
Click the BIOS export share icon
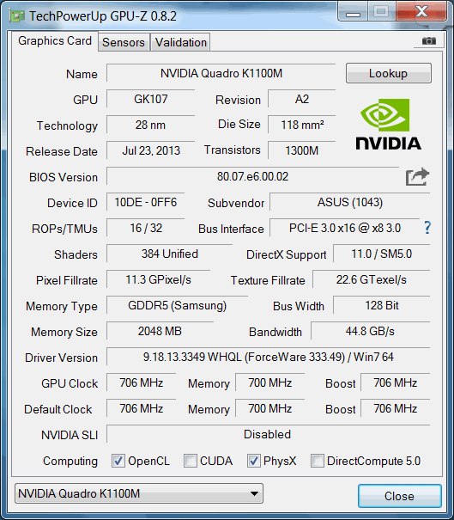point(417,177)
